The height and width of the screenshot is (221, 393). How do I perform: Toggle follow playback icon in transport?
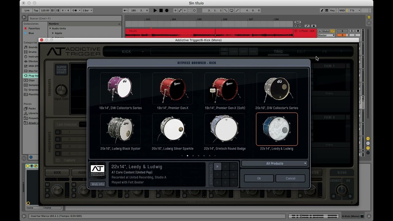(125, 10)
